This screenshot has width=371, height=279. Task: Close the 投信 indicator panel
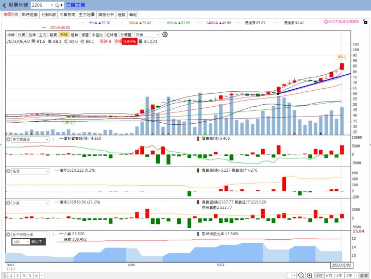pyautogui.click(x=8, y=171)
